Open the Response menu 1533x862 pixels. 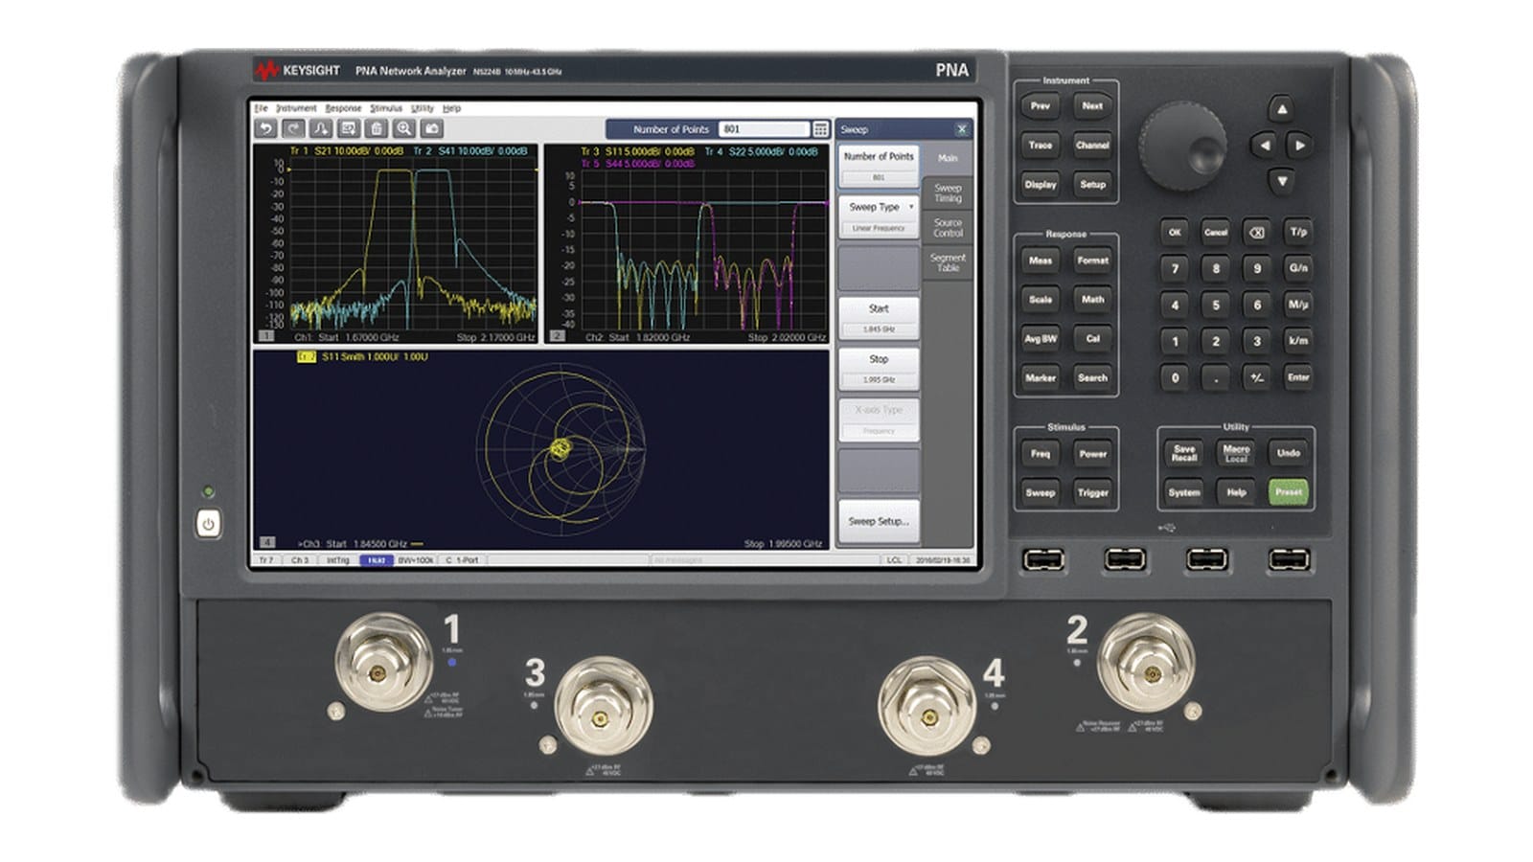click(x=343, y=108)
